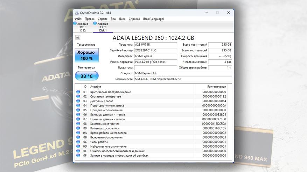Click status circle for Небезопасные отключения row
Viewport: 307px width, 172px height.
point(78,146)
